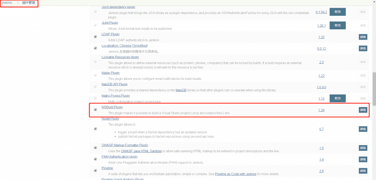This screenshot has height=180, width=376.
Task: Click the disabled JUnit Plugin checkbox
Action: click(95, 25)
